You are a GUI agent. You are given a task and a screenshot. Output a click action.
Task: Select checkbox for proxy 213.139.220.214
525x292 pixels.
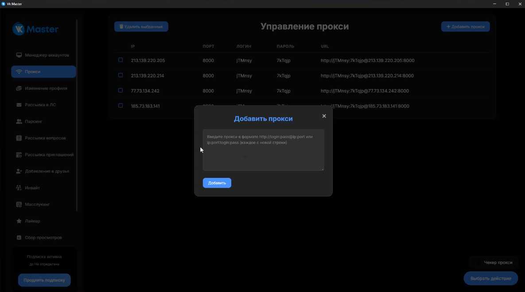[x=121, y=76]
